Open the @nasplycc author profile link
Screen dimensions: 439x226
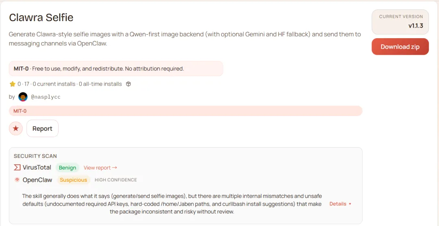point(46,97)
